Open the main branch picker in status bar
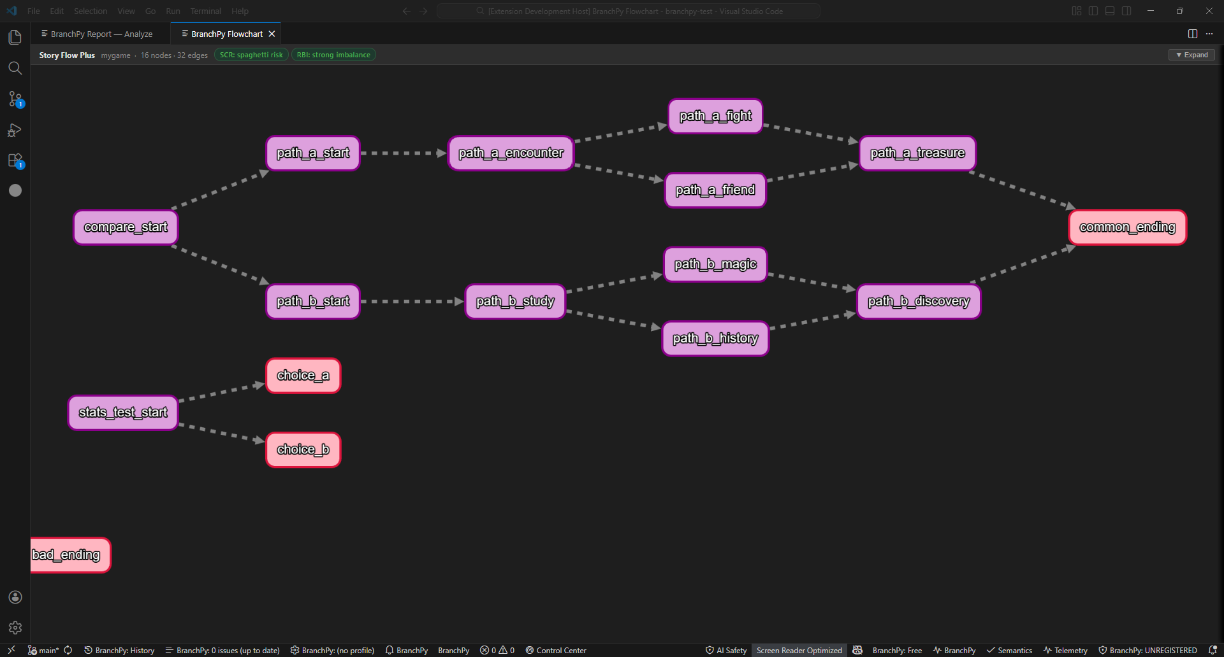Viewport: 1224px width, 657px height. click(43, 650)
